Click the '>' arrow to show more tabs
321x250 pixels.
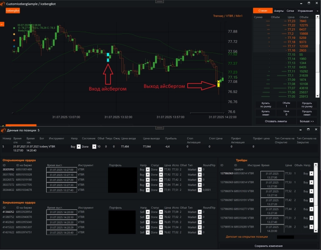coord(318,11)
